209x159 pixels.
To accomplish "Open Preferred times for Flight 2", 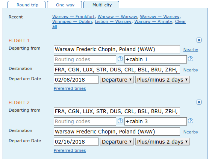I will pyautogui.click(x=70, y=150).
